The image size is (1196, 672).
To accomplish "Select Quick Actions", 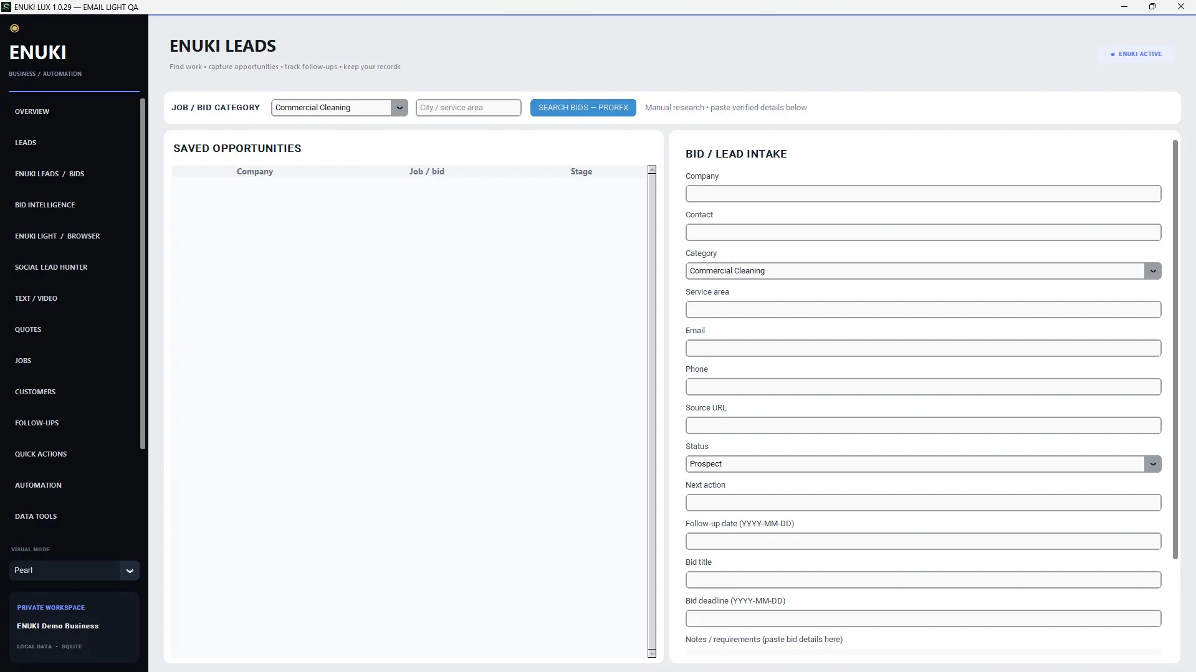I will point(41,454).
